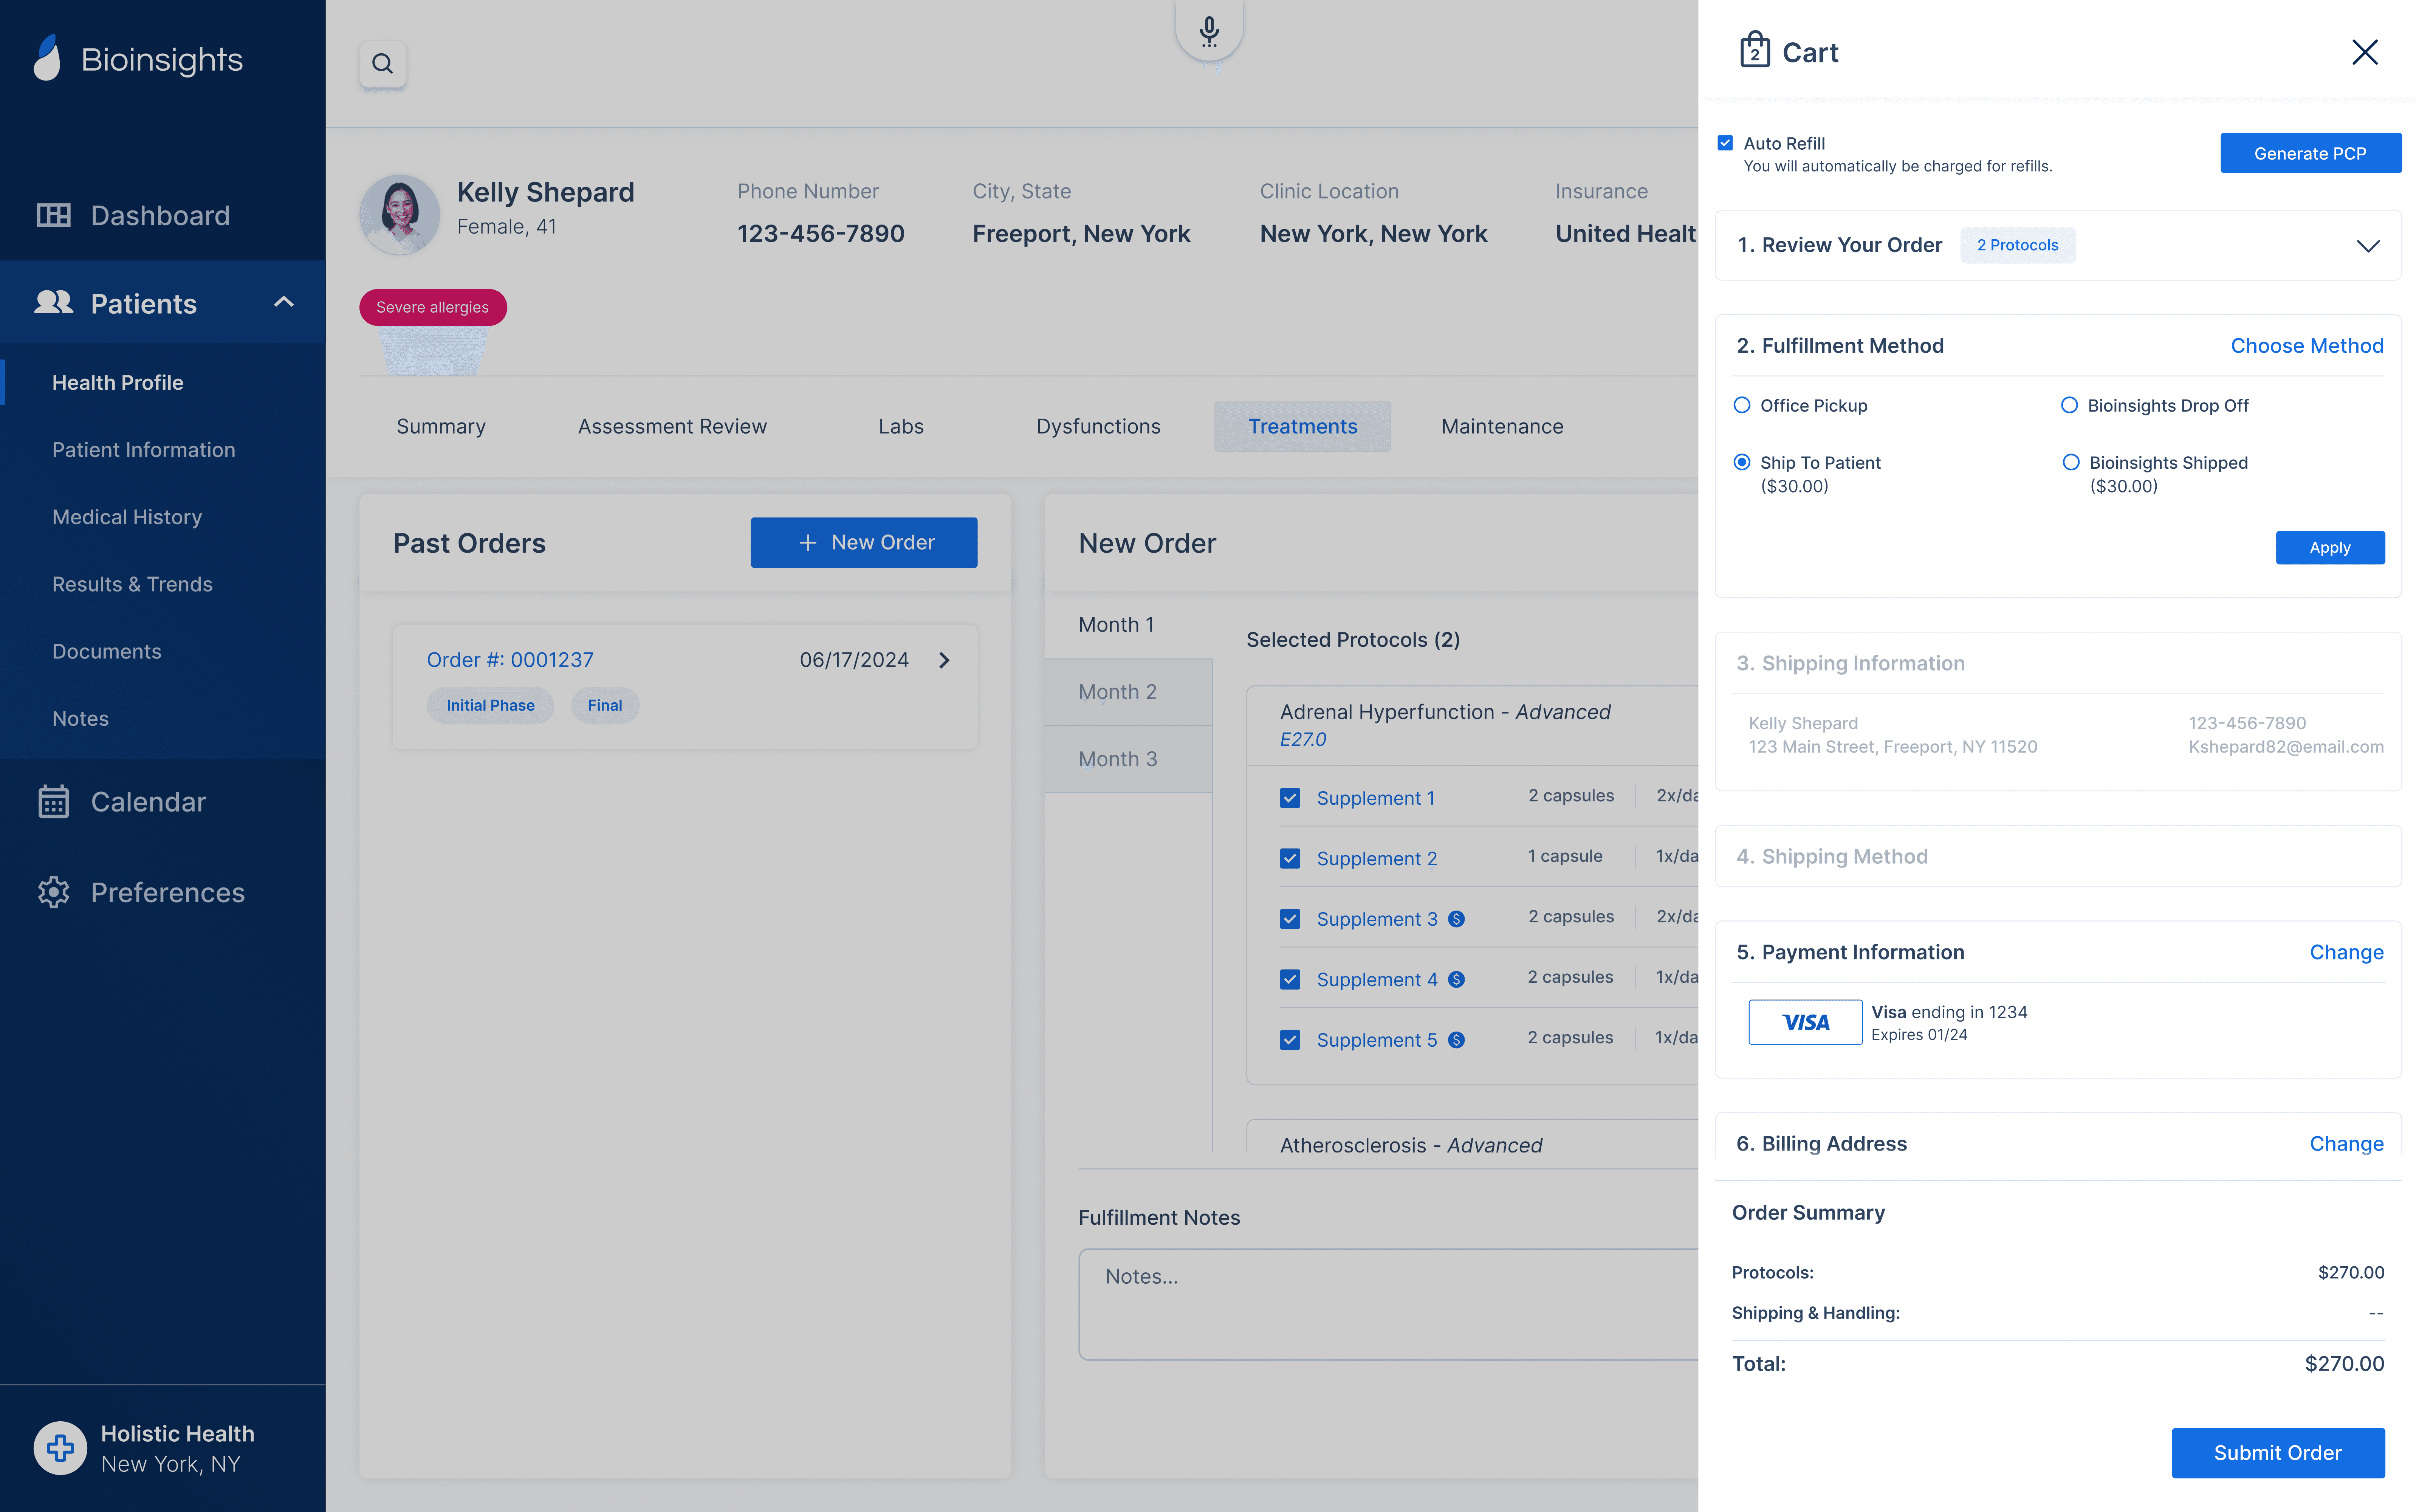Focus the Fulfillment Notes text field
The width and height of the screenshot is (2419, 1512).
point(1388,1304)
